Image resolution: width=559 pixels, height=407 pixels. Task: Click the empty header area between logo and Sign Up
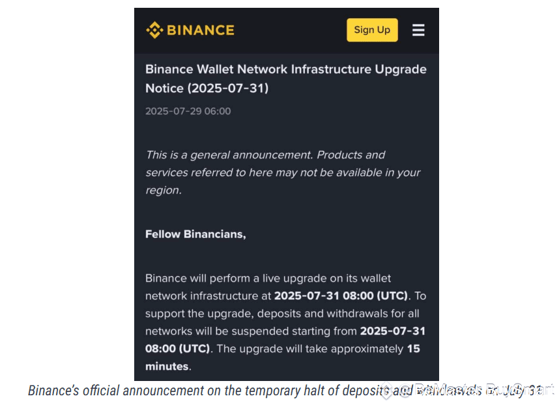point(290,30)
